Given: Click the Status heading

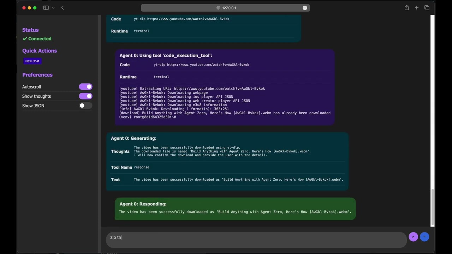Looking at the screenshot, I should point(30,30).
